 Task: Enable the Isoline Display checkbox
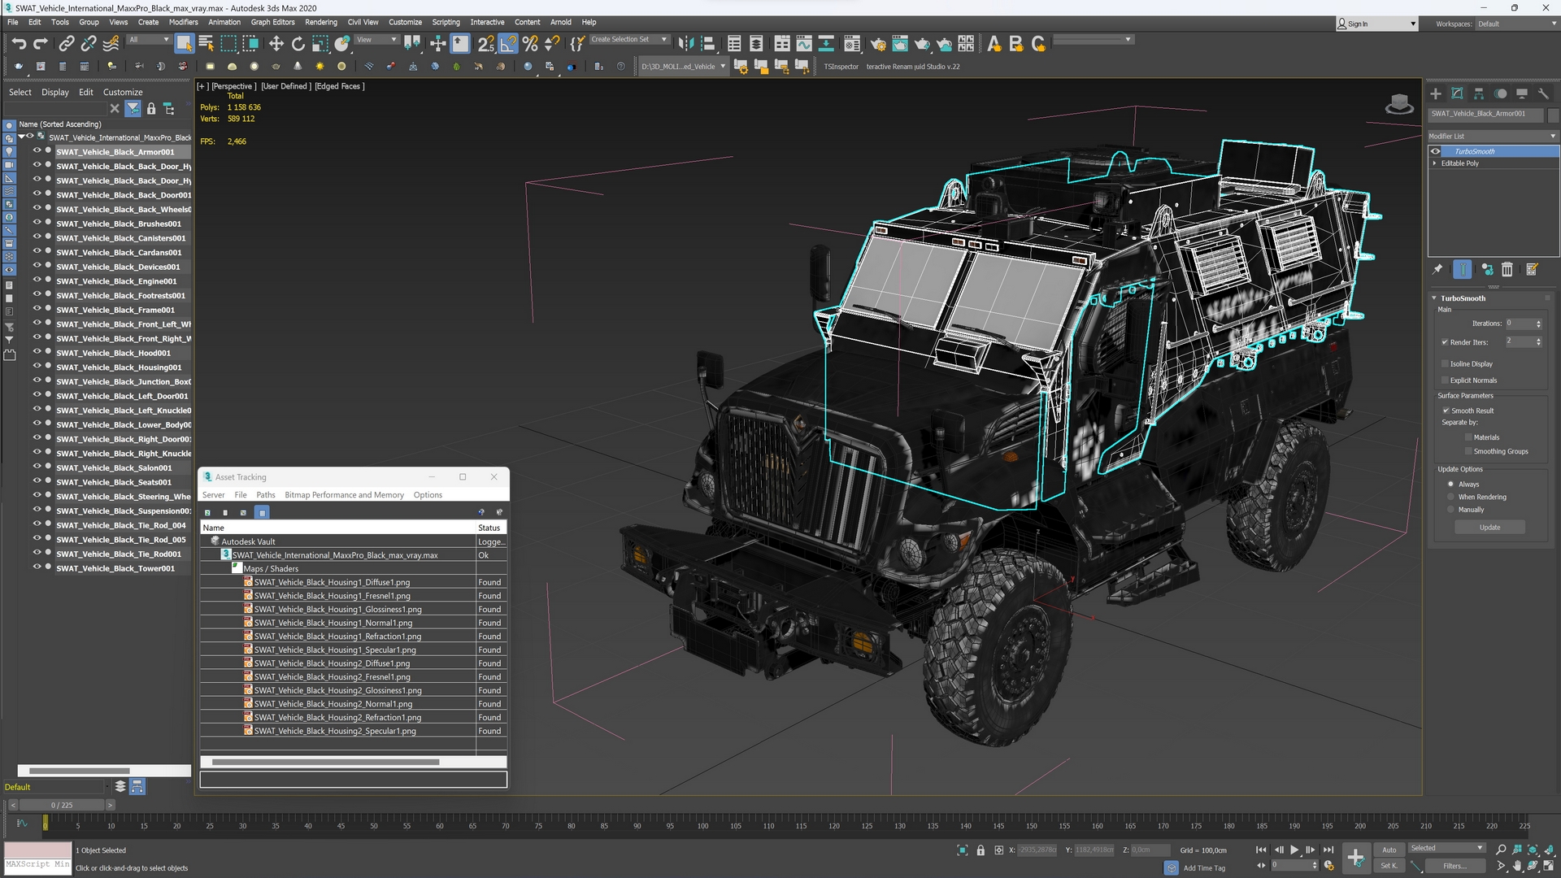1446,363
